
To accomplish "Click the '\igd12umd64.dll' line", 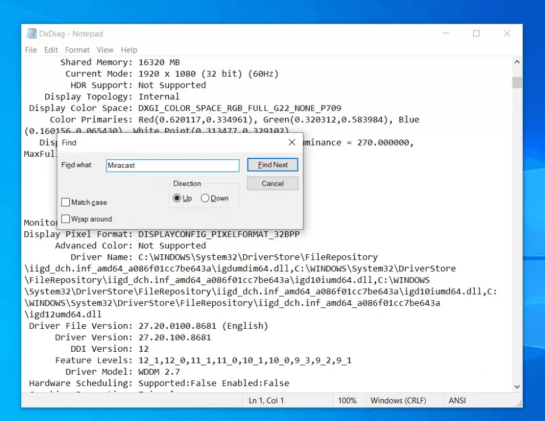I will point(63,314).
